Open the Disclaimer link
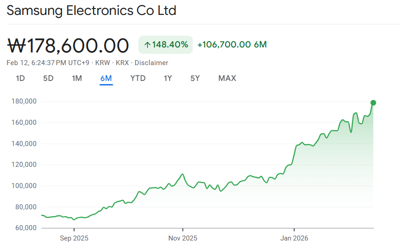This screenshot has width=400, height=250. [x=152, y=63]
